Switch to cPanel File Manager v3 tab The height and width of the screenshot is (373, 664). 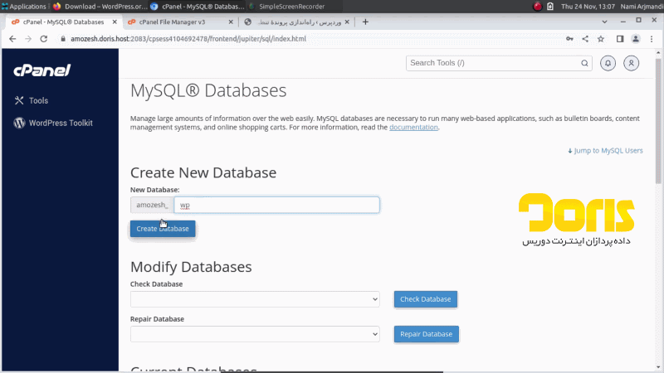click(x=172, y=22)
